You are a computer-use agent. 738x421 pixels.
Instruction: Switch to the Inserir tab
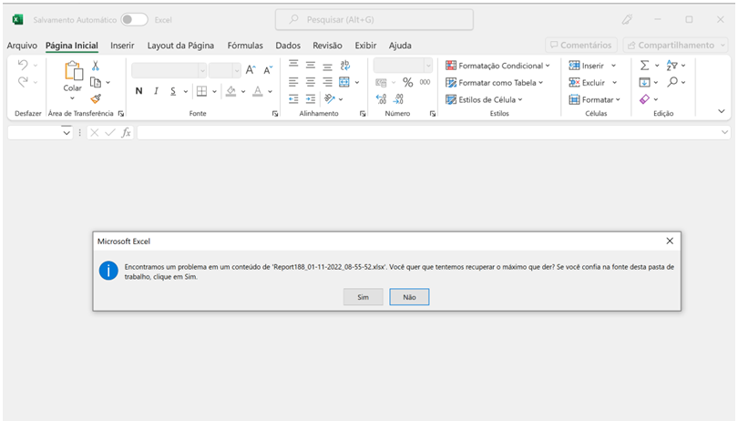(122, 46)
